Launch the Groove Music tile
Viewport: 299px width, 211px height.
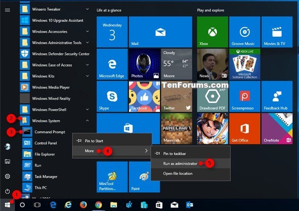tap(245, 32)
